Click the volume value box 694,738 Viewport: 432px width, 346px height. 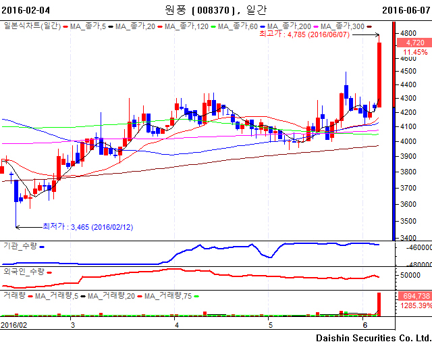(414, 296)
